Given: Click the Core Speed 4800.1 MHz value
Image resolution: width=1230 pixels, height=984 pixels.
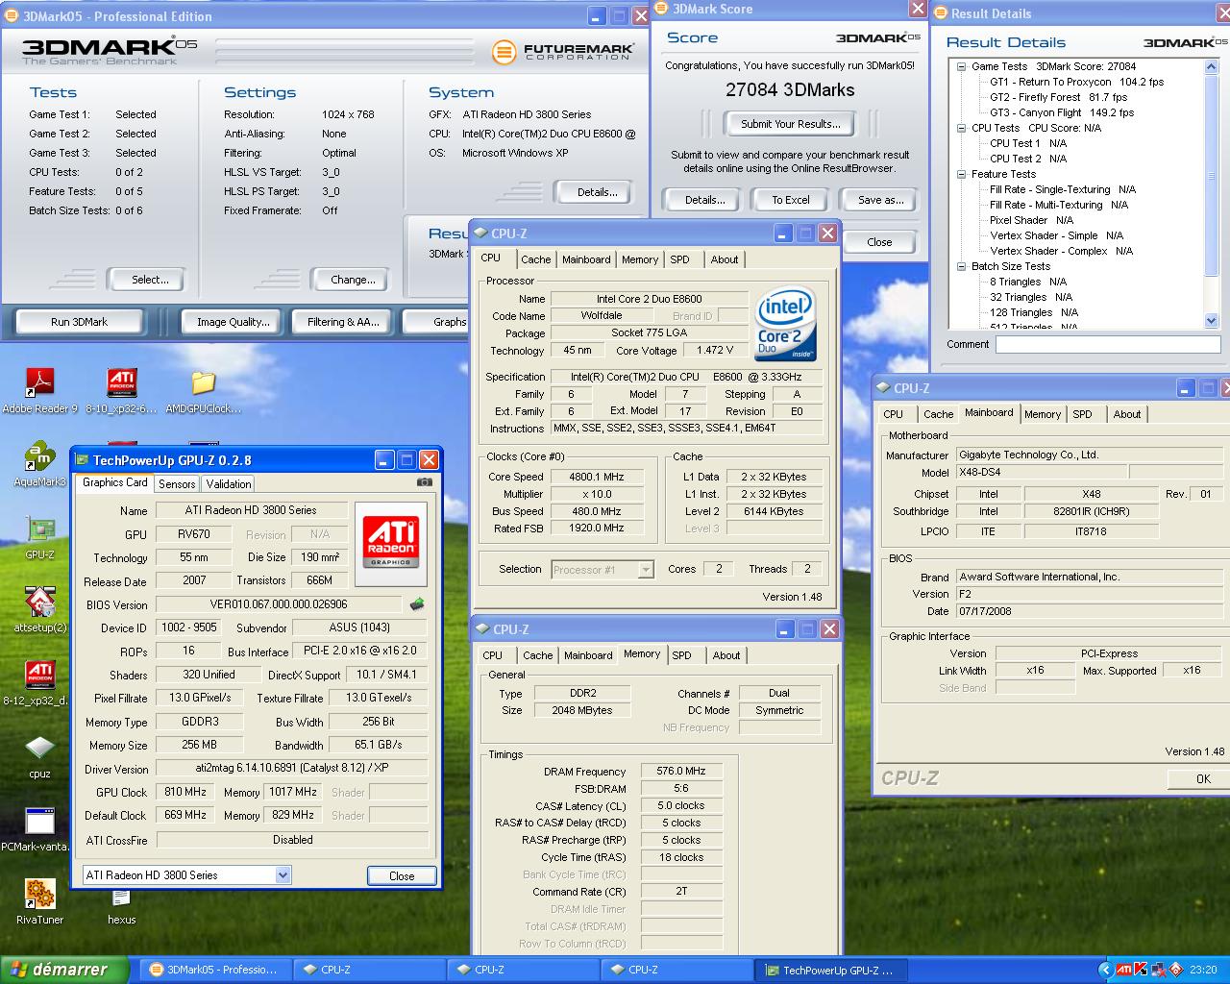Looking at the screenshot, I should click(x=597, y=477).
